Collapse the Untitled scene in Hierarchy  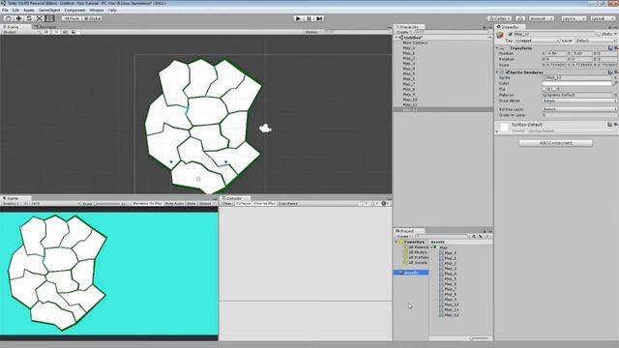tap(397, 38)
